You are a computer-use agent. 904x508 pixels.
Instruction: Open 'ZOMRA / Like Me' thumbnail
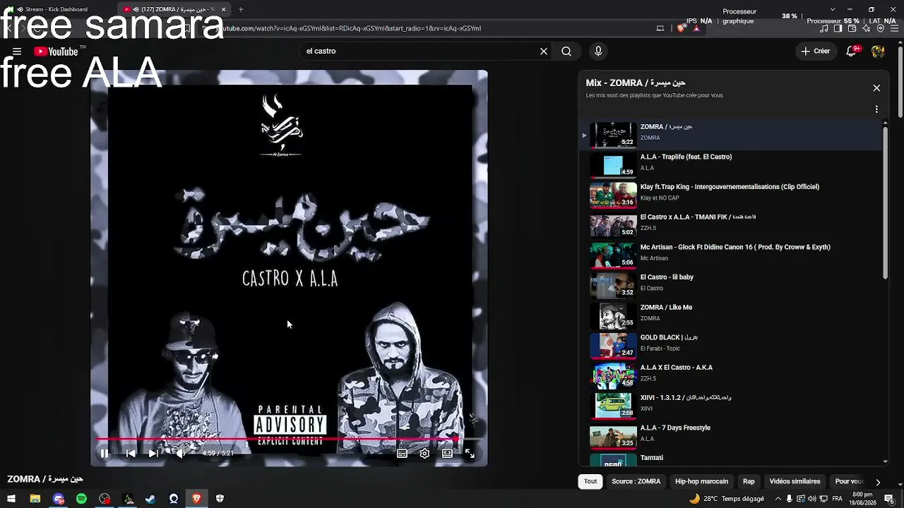click(x=613, y=315)
